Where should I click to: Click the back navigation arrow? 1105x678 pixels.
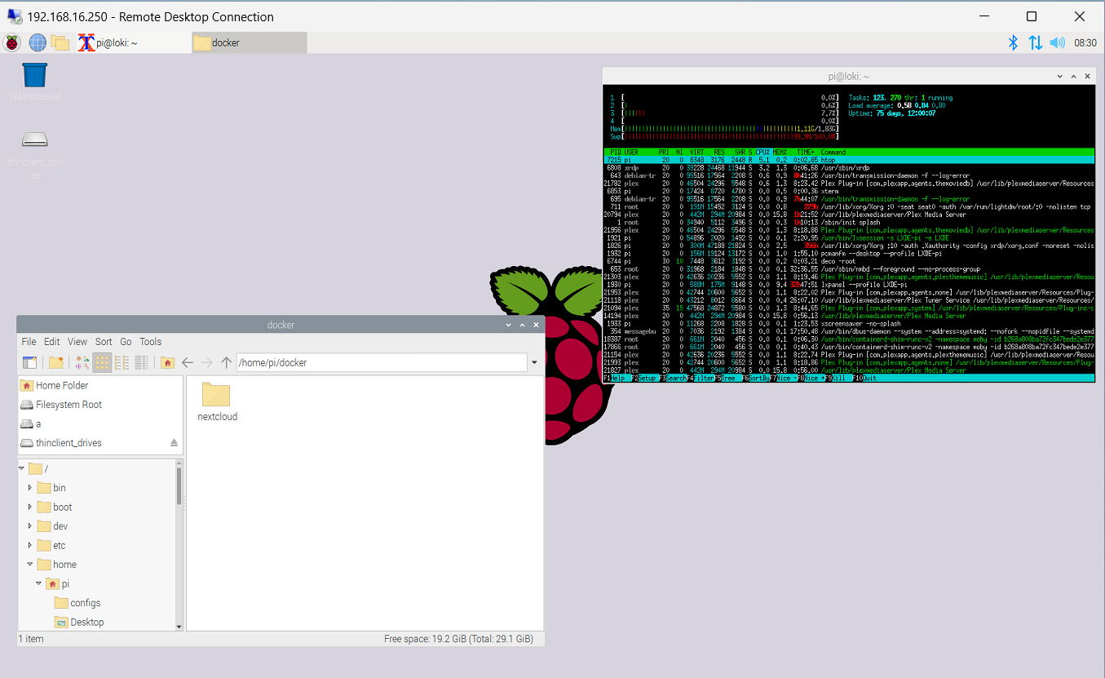[188, 362]
